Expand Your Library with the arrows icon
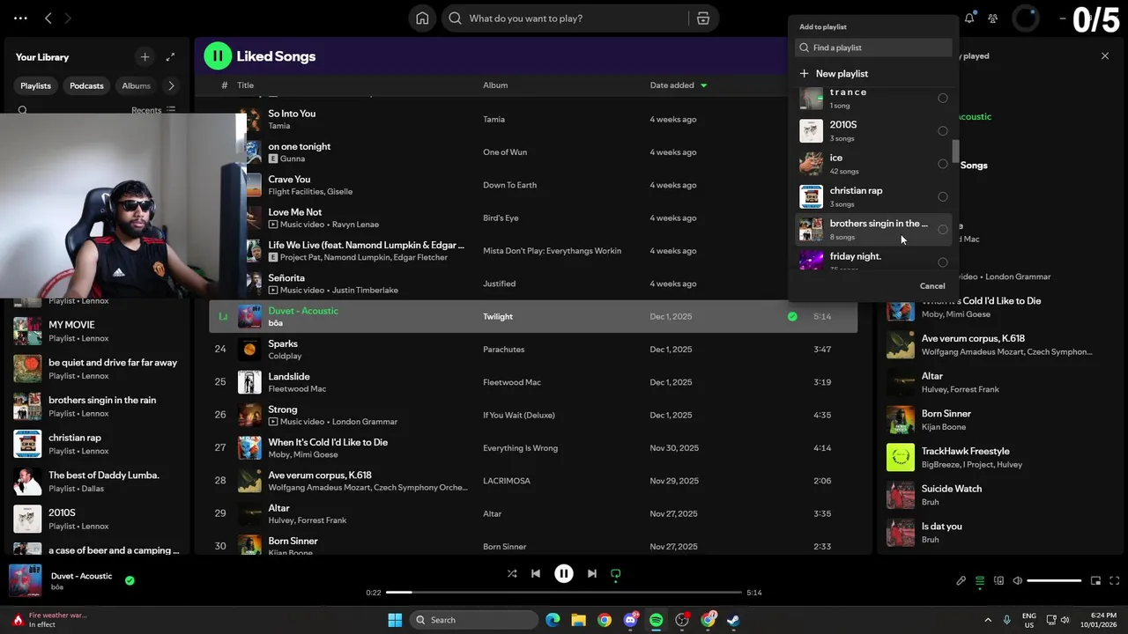 (x=170, y=56)
